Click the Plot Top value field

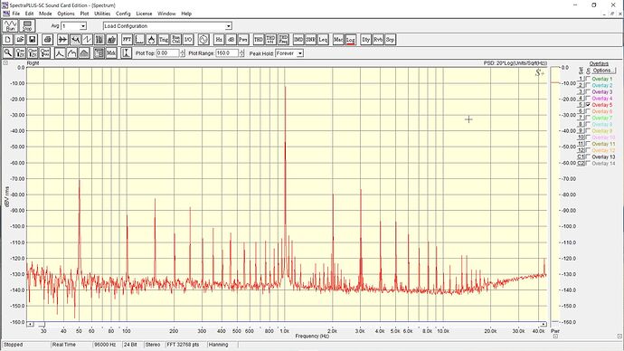coord(167,53)
